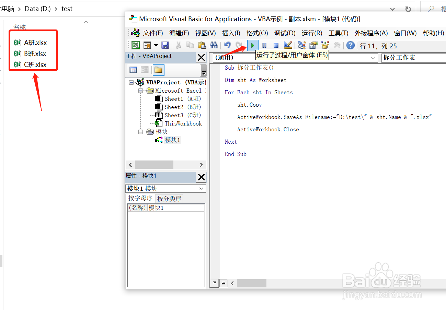The width and height of the screenshot is (446, 310).
Task: Open the 编辑(E) menu
Action: (179, 33)
